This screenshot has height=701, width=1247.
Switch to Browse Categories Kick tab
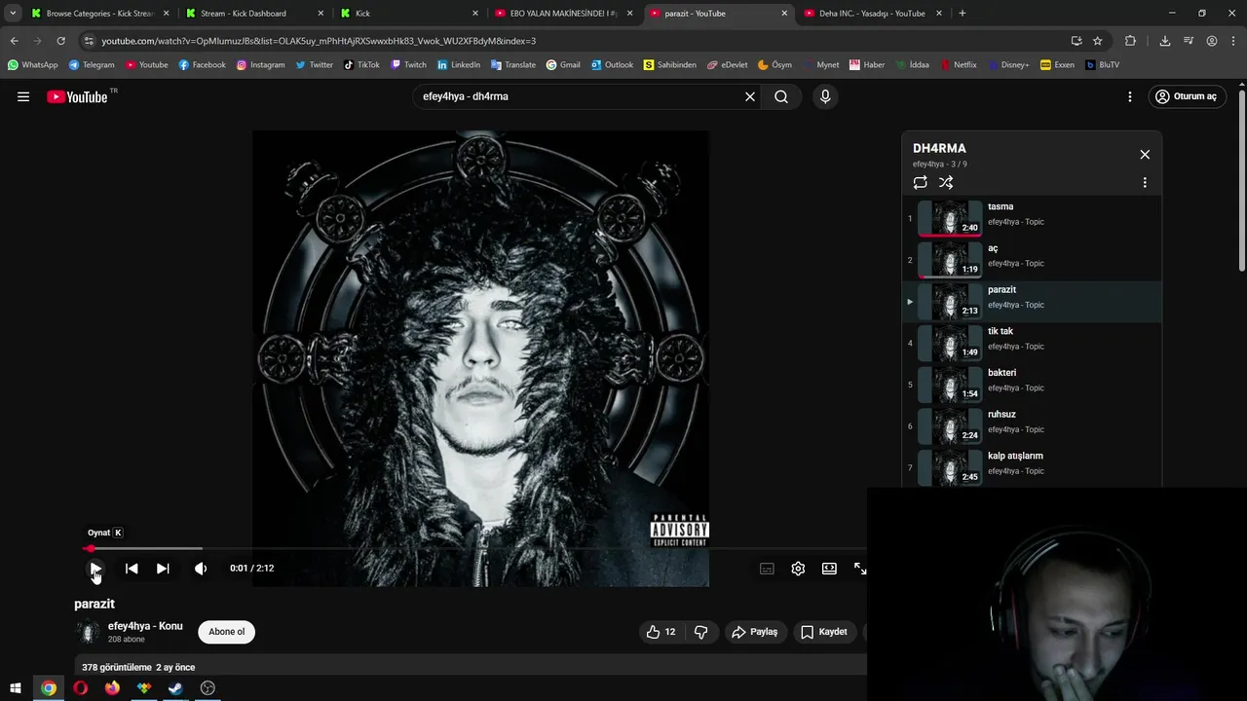pos(99,14)
